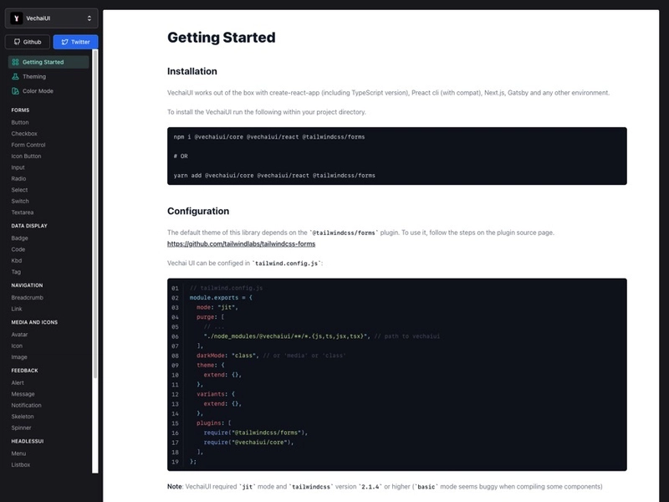Click the FORMS sidebar section label
669x502 pixels.
20,110
